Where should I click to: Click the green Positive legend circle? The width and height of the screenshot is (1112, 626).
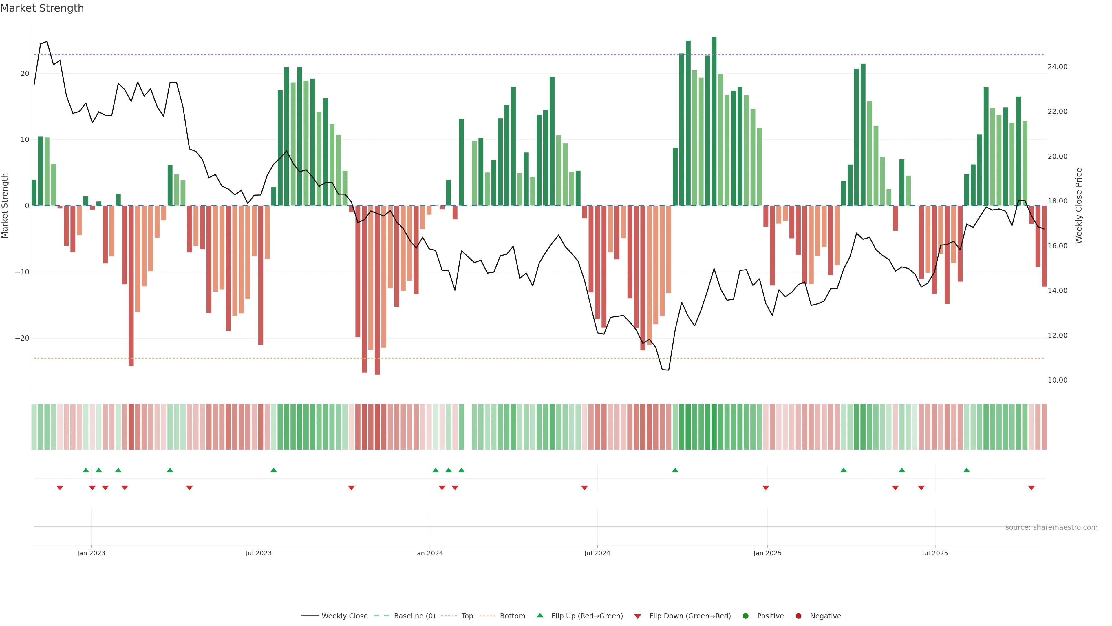tap(745, 616)
